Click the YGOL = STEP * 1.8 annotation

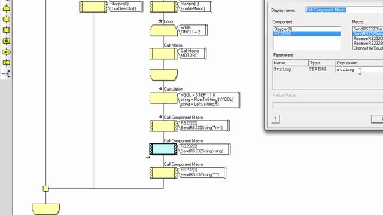click(x=209, y=100)
